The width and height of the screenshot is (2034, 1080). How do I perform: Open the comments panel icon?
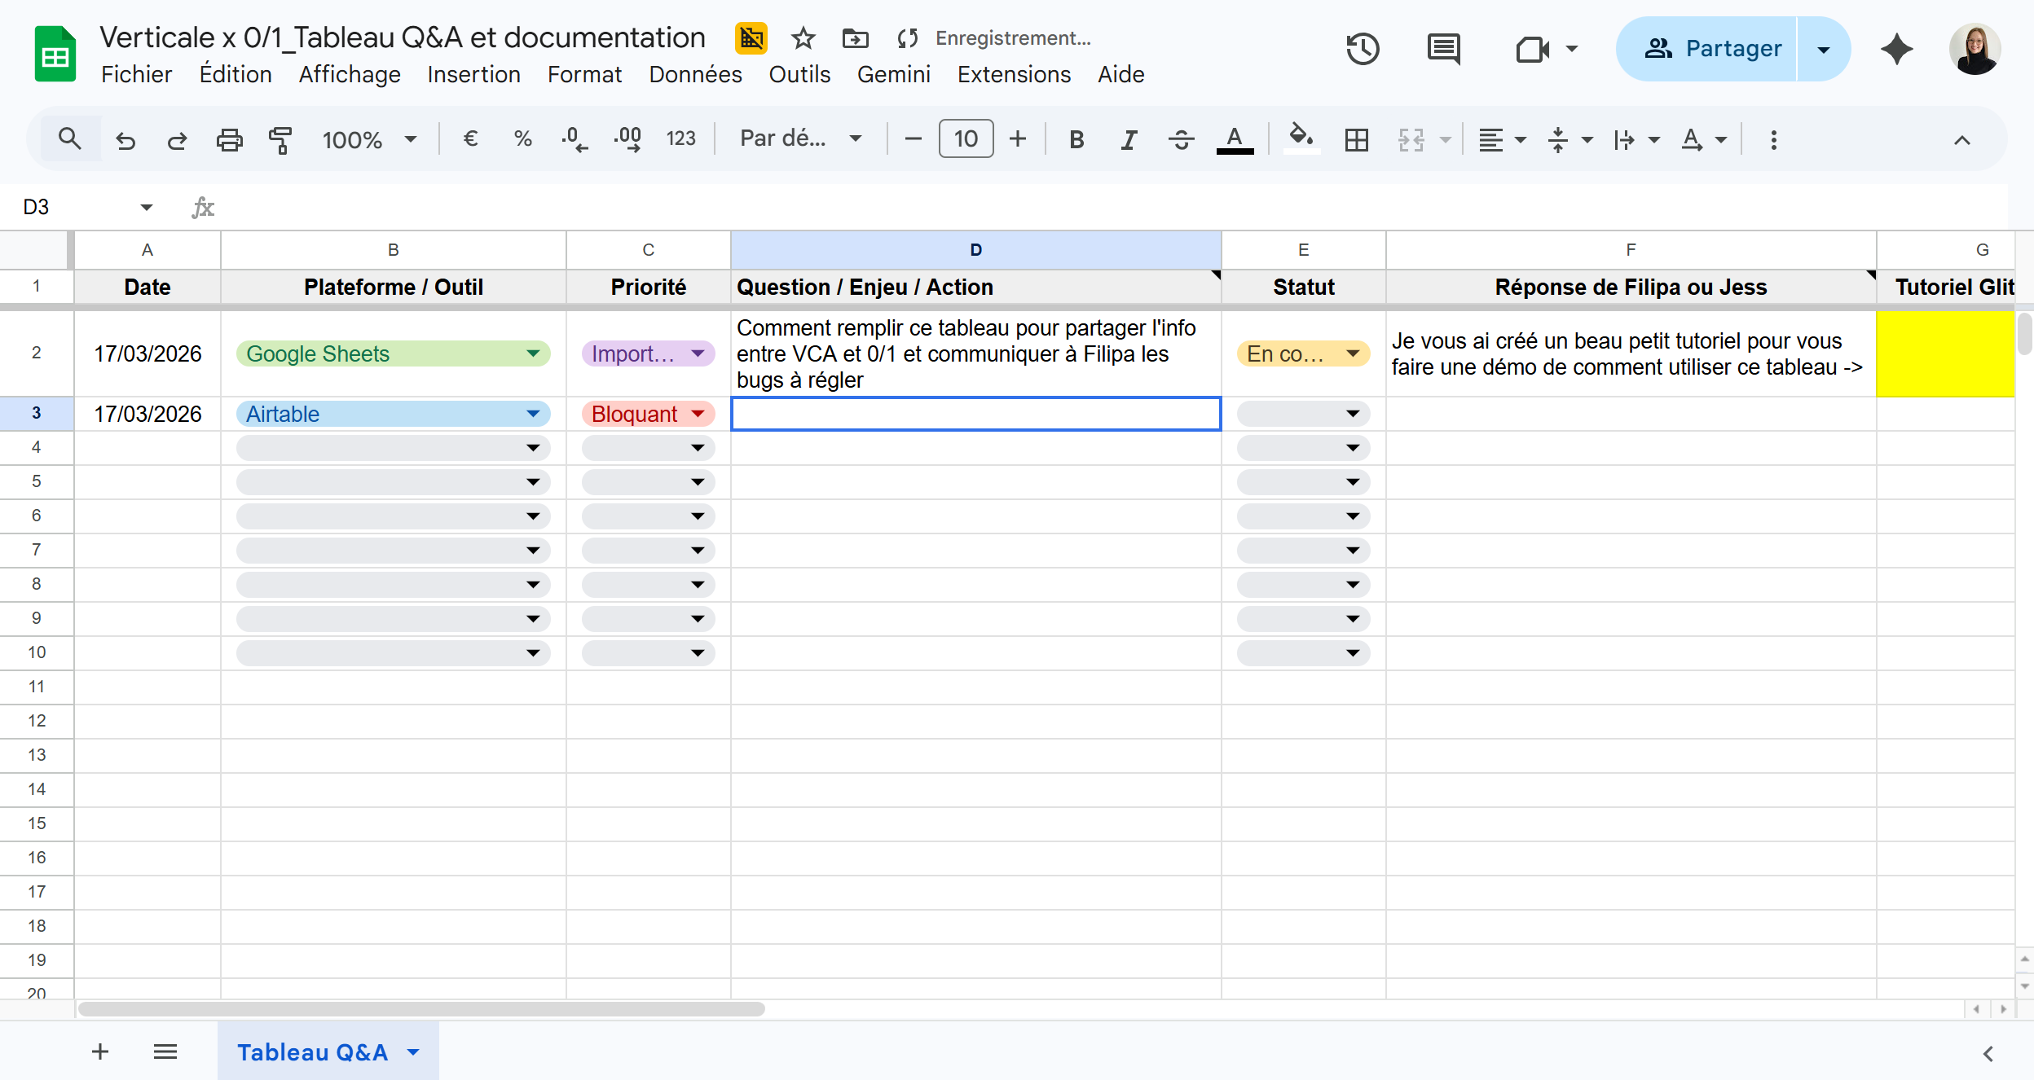(1443, 49)
